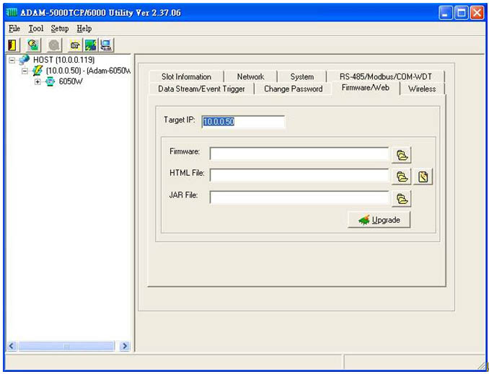Click the Exit door toolbar icon

pos(12,45)
